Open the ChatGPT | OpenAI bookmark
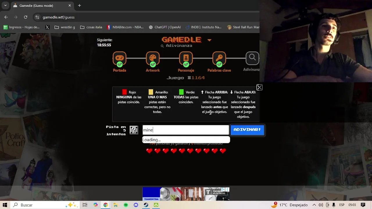 point(165,27)
